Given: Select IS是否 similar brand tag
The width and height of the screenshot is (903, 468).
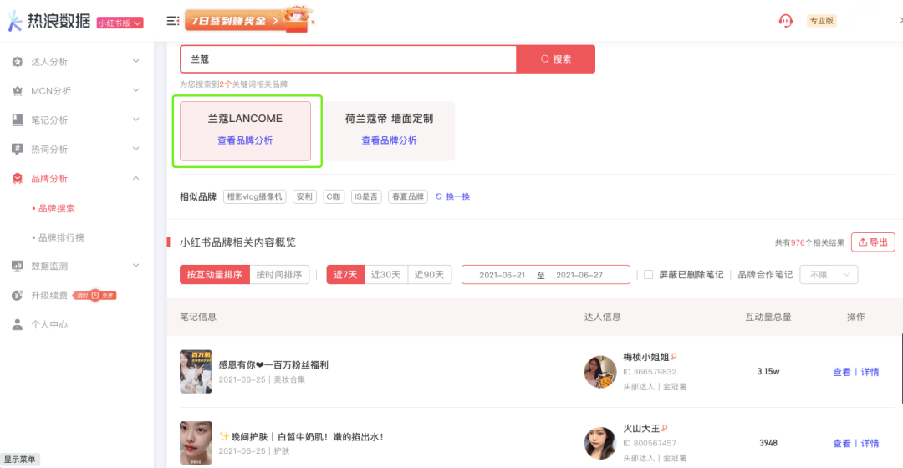Looking at the screenshot, I should [x=365, y=196].
